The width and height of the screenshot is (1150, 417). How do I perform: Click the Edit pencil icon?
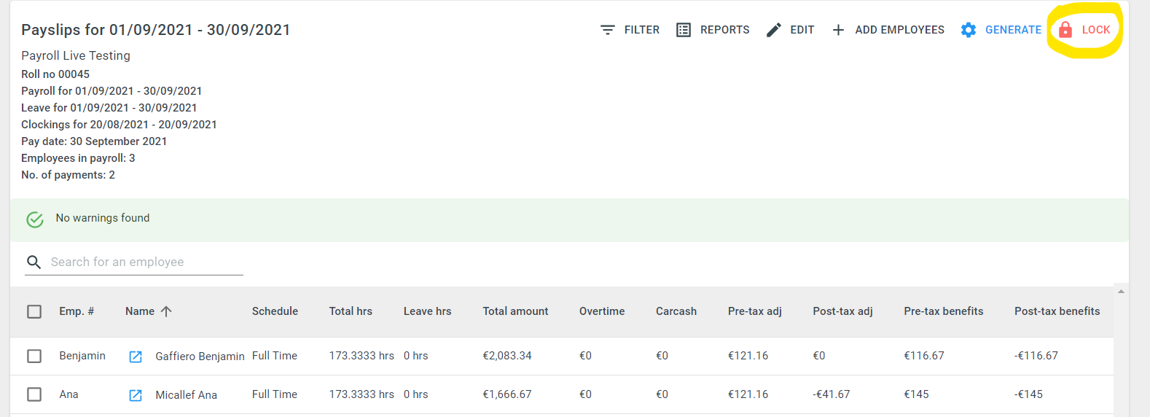774,30
